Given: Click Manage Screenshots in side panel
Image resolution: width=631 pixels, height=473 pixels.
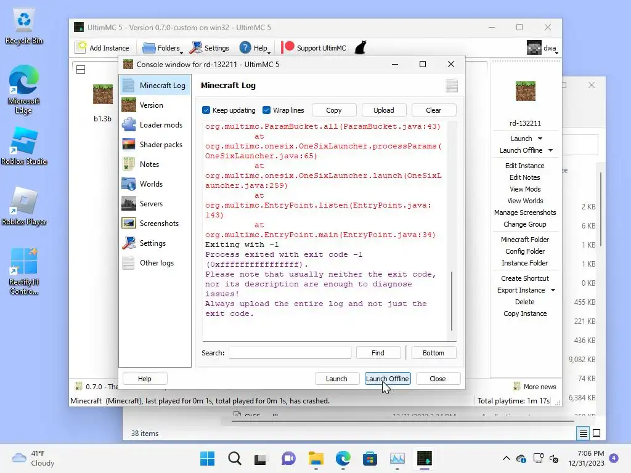Looking at the screenshot, I should coord(525,212).
